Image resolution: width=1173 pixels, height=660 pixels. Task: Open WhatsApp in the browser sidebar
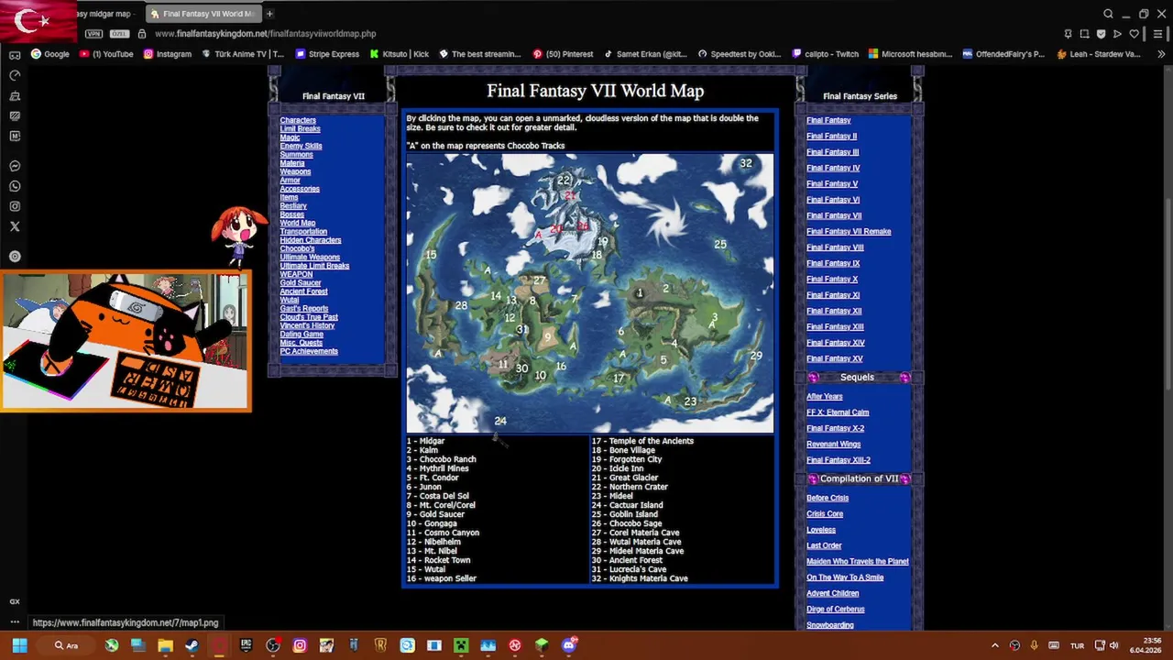point(15,186)
